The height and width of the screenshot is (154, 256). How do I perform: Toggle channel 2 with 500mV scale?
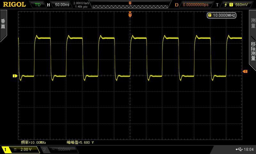(x=60, y=150)
